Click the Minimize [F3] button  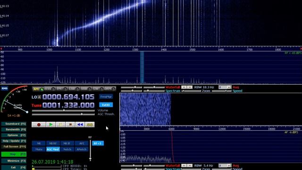point(14,161)
